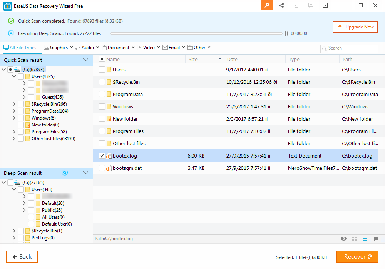Viewport: 385px width, 269px height.
Task: Open the Video filter menu
Action: tap(149, 48)
